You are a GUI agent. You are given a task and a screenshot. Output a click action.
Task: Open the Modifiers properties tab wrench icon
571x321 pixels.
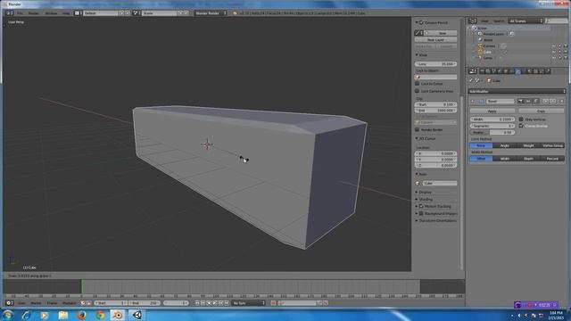coord(517,71)
